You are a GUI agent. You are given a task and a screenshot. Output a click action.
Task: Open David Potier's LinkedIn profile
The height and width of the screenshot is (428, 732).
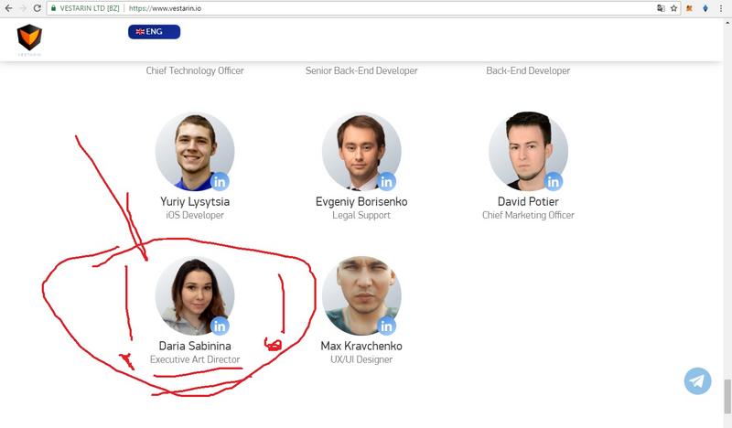[554, 182]
